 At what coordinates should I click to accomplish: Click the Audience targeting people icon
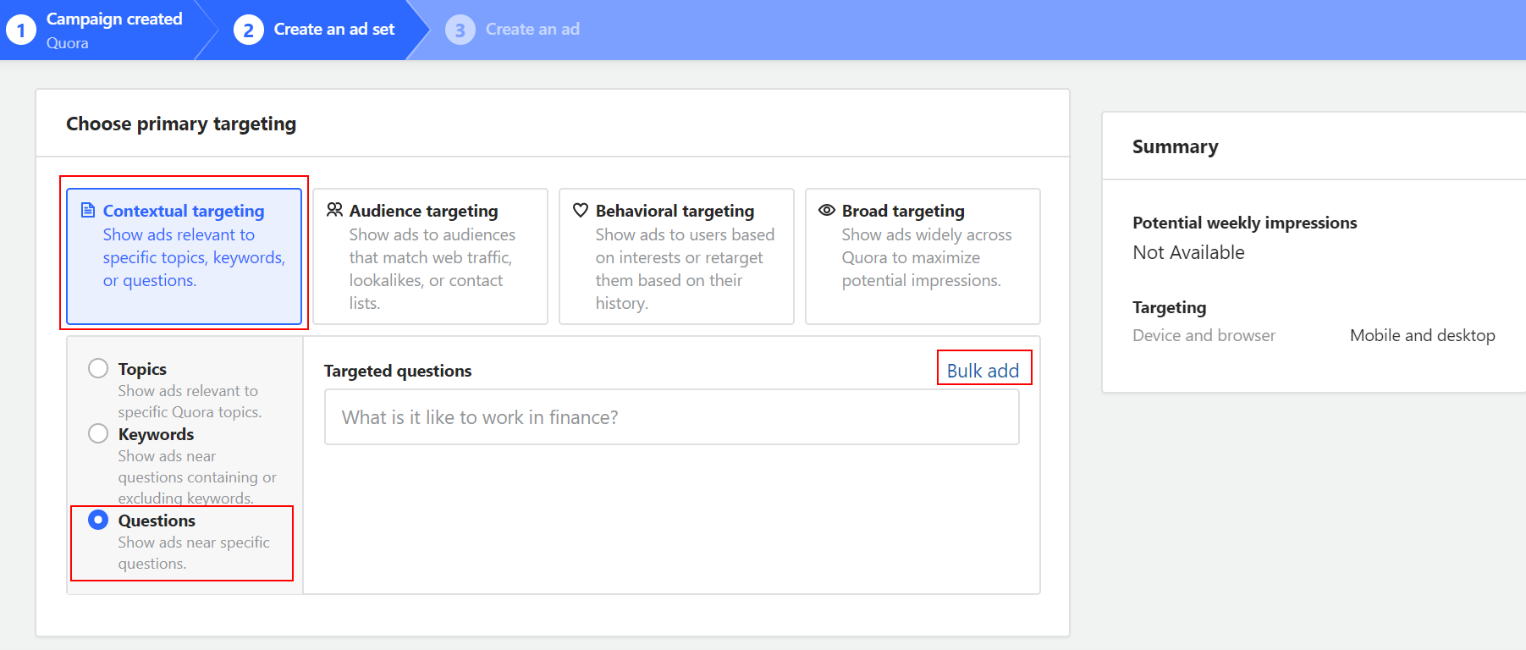click(x=334, y=210)
